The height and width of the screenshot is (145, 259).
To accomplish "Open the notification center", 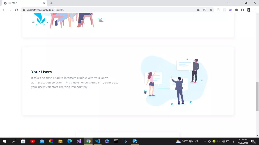I will [253, 141].
